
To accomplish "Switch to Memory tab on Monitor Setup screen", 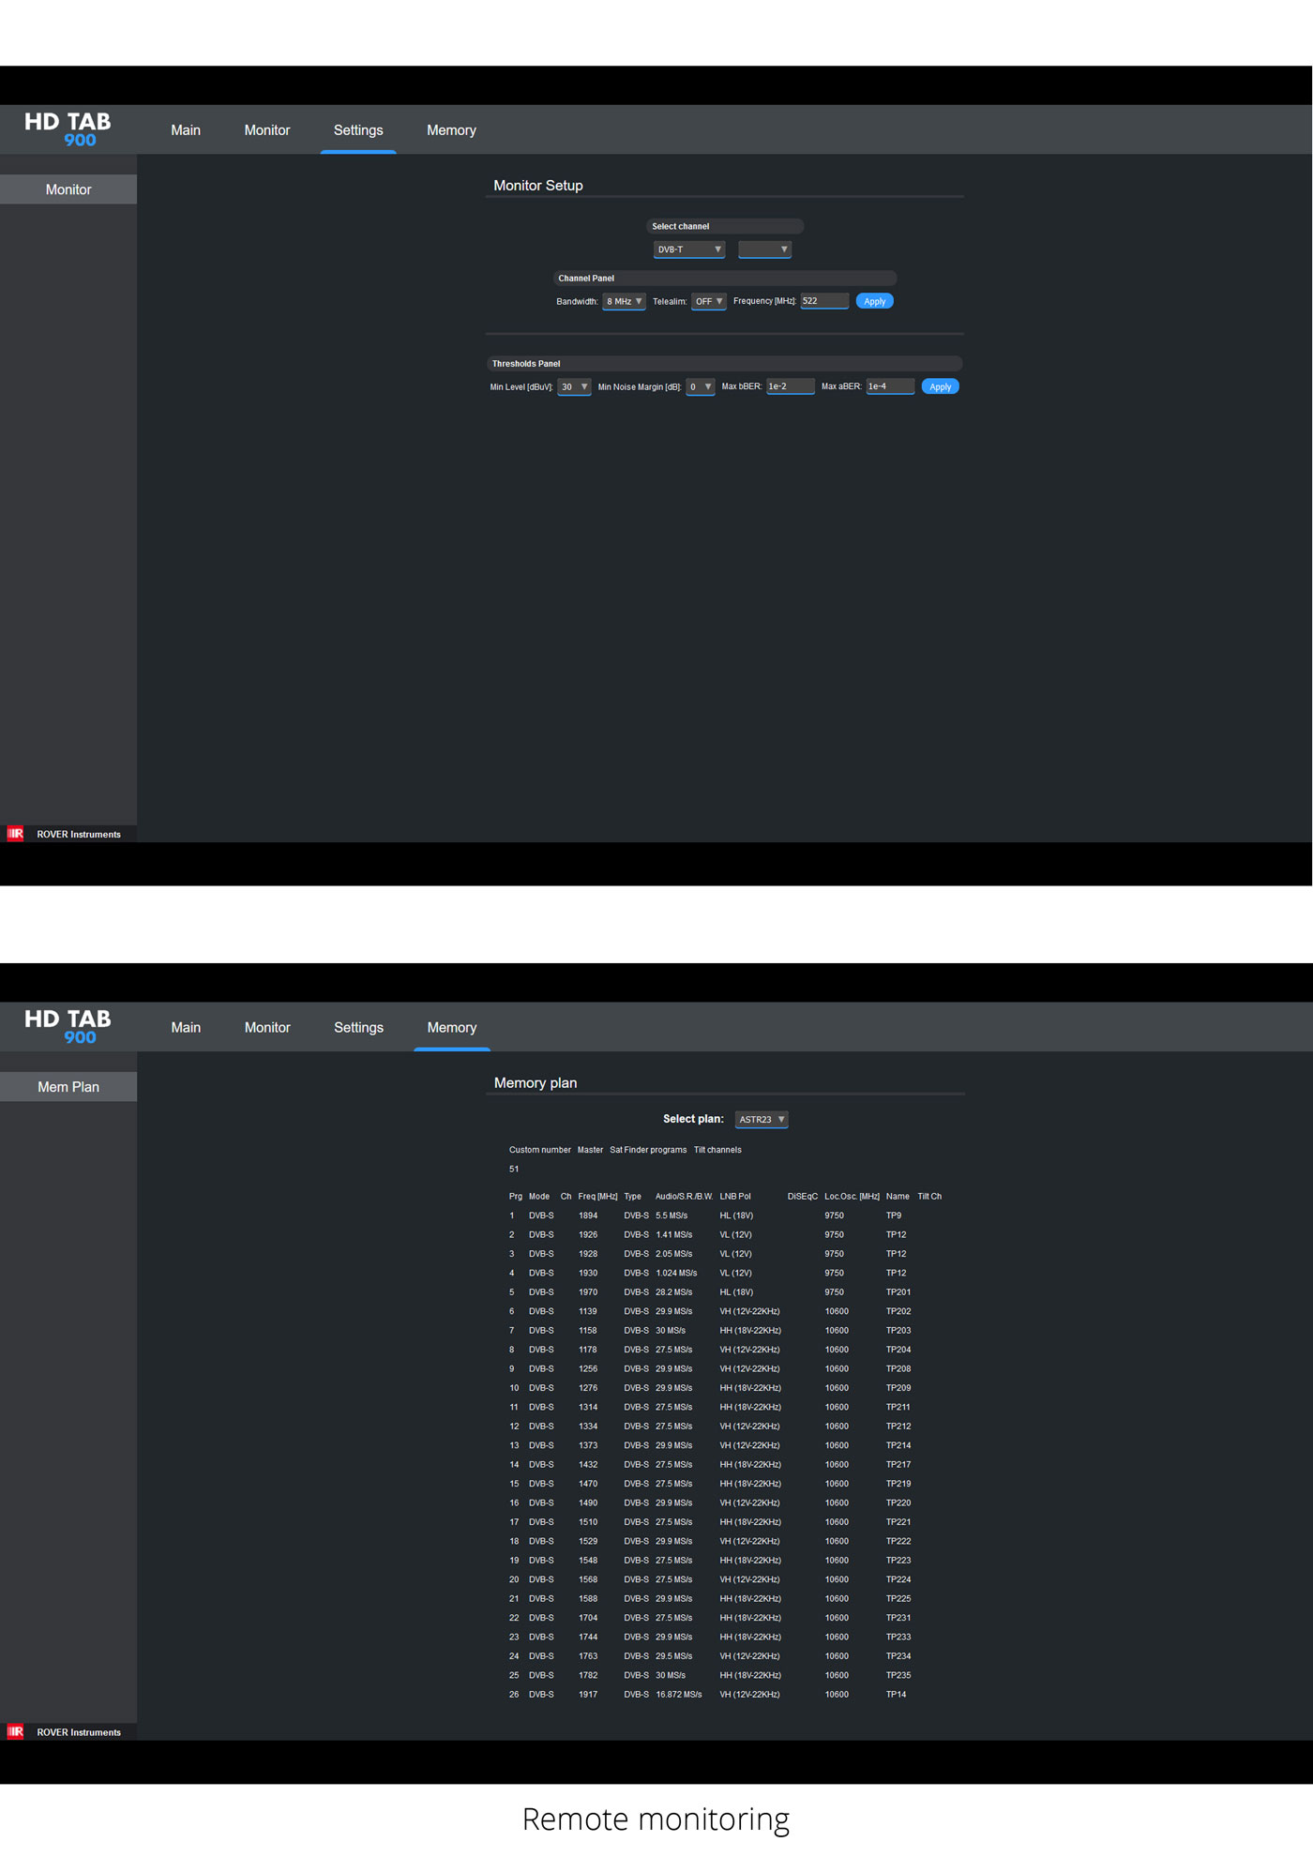I will (451, 130).
